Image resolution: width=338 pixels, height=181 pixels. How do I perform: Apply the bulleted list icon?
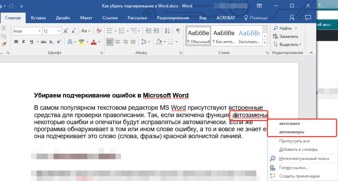pos(110,31)
